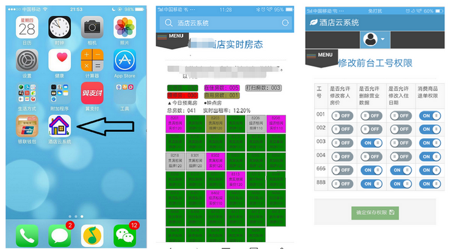Open the 酒店云系统 house app icon

click(x=59, y=126)
